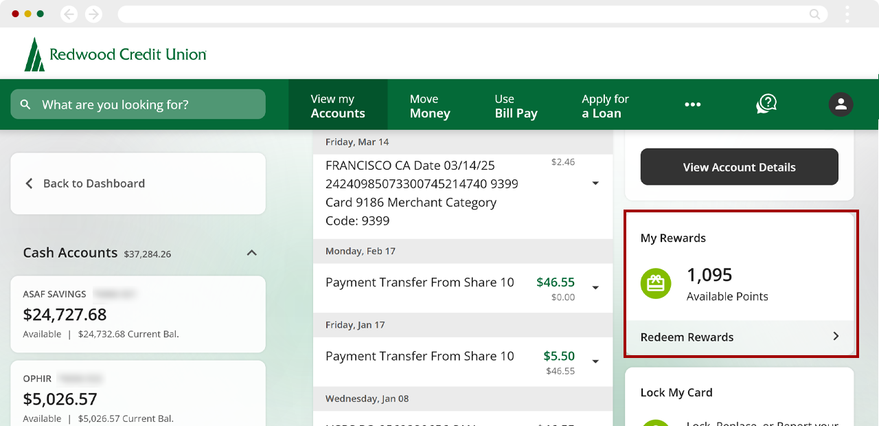The width and height of the screenshot is (879, 426).
Task: Click the browser address bar search icon
Action: point(814,14)
